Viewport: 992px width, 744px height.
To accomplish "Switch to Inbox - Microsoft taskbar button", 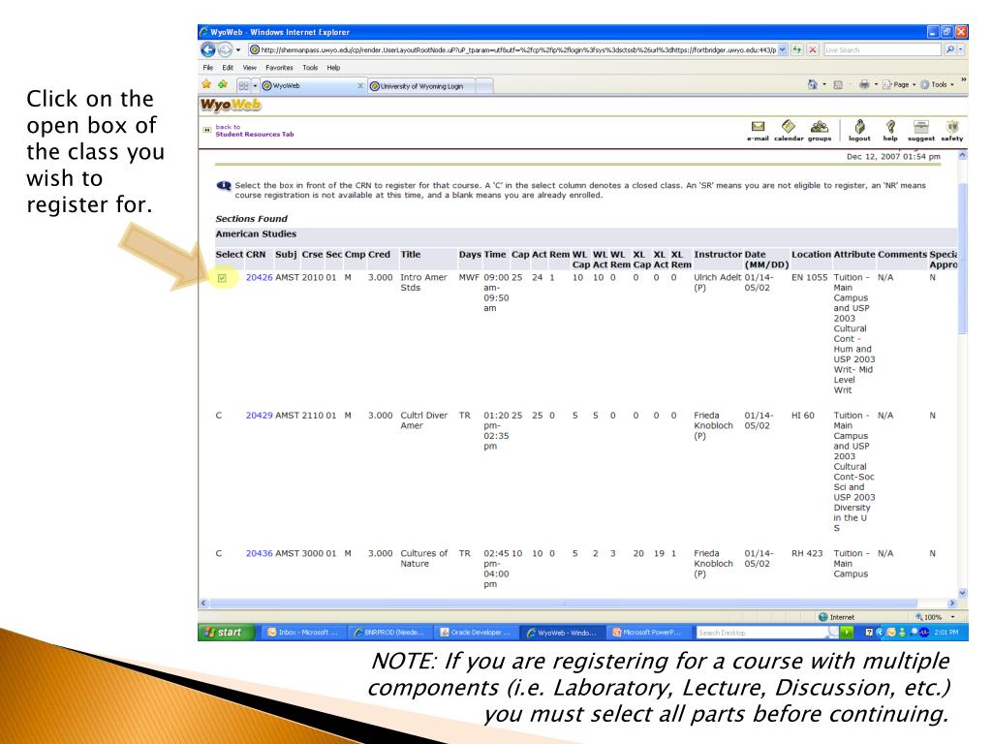I will click(302, 632).
